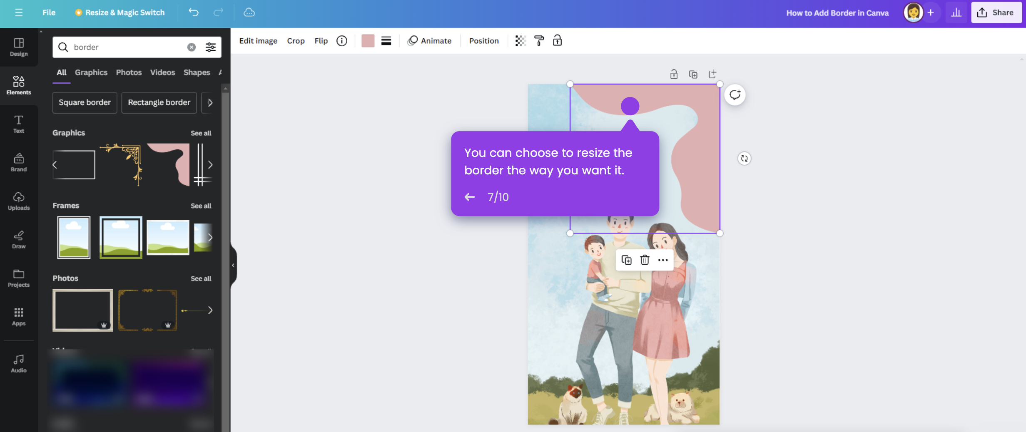Screen dimensions: 1026x432
Task: Select the Draw tool
Action: (18, 239)
